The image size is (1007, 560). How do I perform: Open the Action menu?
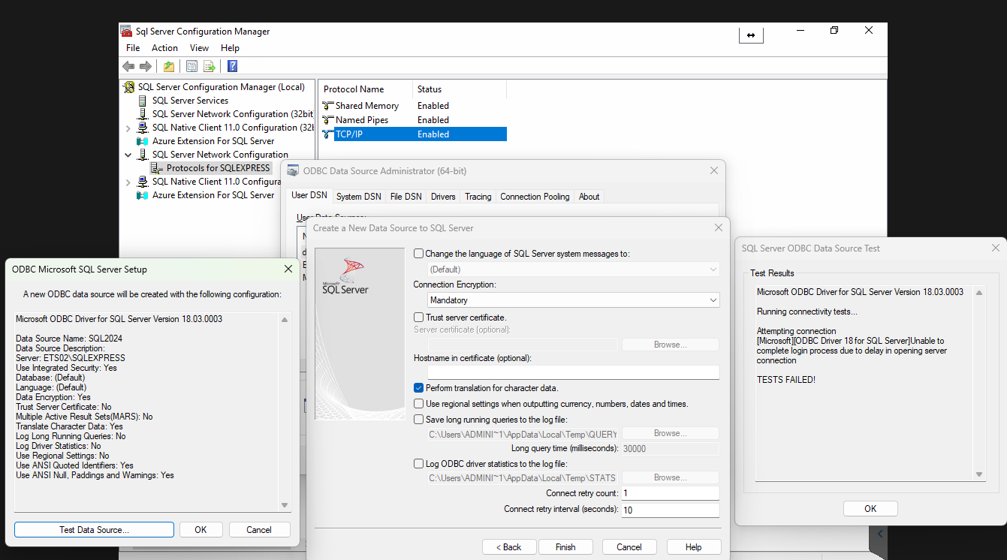click(x=164, y=48)
